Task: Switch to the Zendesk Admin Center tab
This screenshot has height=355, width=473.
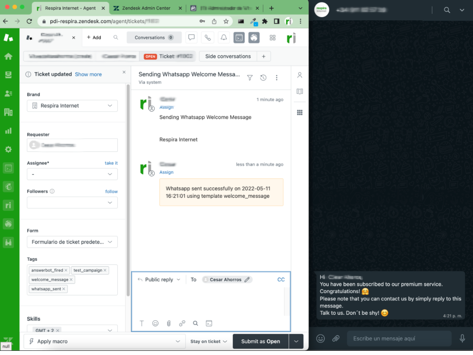Action: [x=147, y=8]
